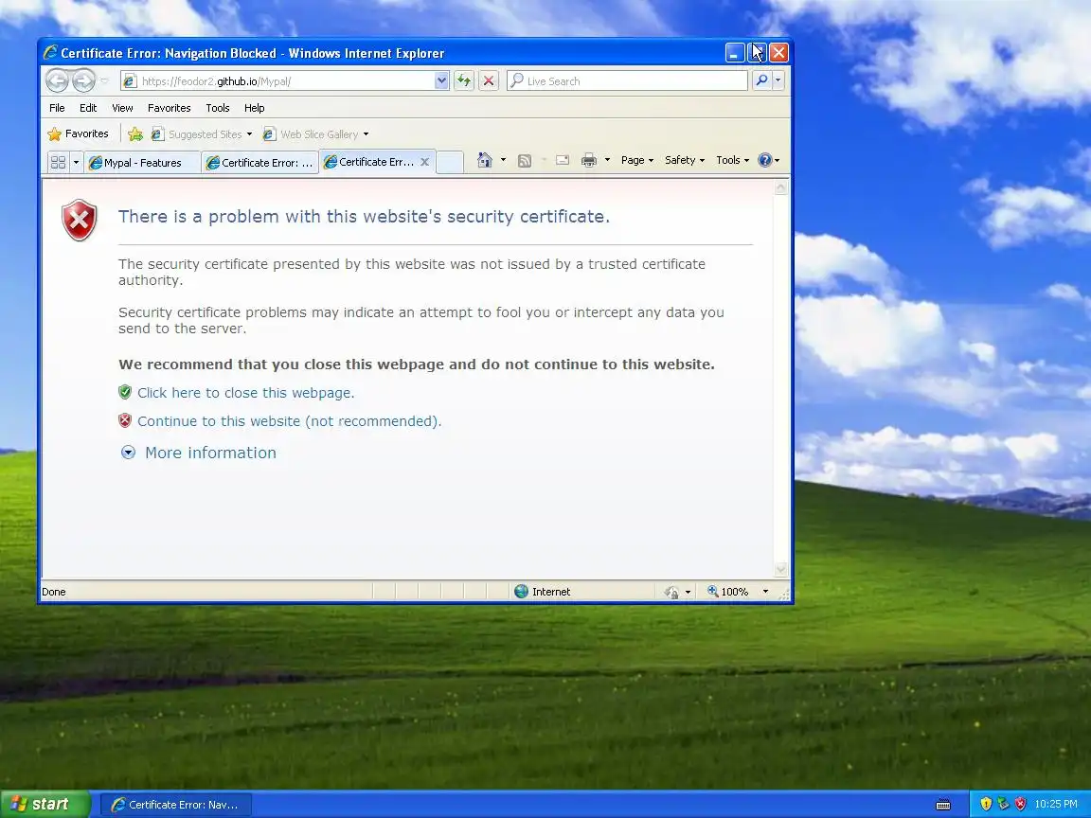This screenshot has width=1091, height=818.
Task: Open the address bar history dropdown arrow
Action: coord(441,80)
